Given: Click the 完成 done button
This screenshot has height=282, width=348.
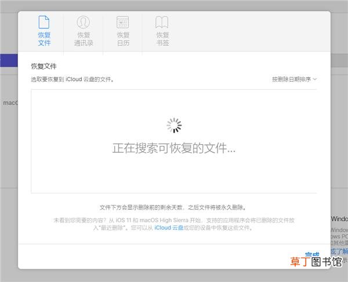Looking at the screenshot, I should 312,255.
